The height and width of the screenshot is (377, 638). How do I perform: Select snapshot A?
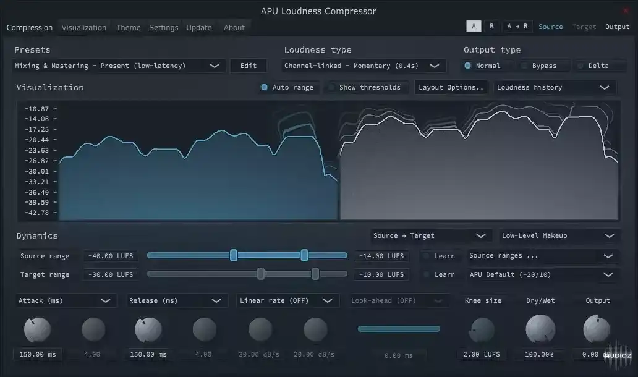[x=474, y=26]
